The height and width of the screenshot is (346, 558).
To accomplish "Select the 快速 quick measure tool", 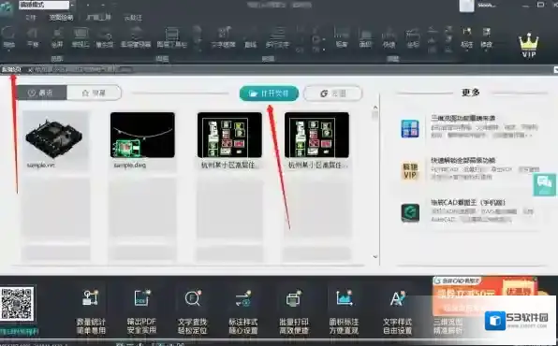I will pos(389,37).
